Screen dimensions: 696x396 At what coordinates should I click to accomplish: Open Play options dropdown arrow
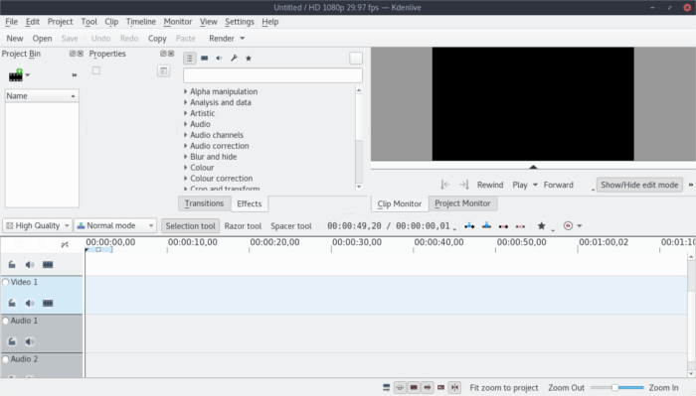pyautogui.click(x=535, y=185)
